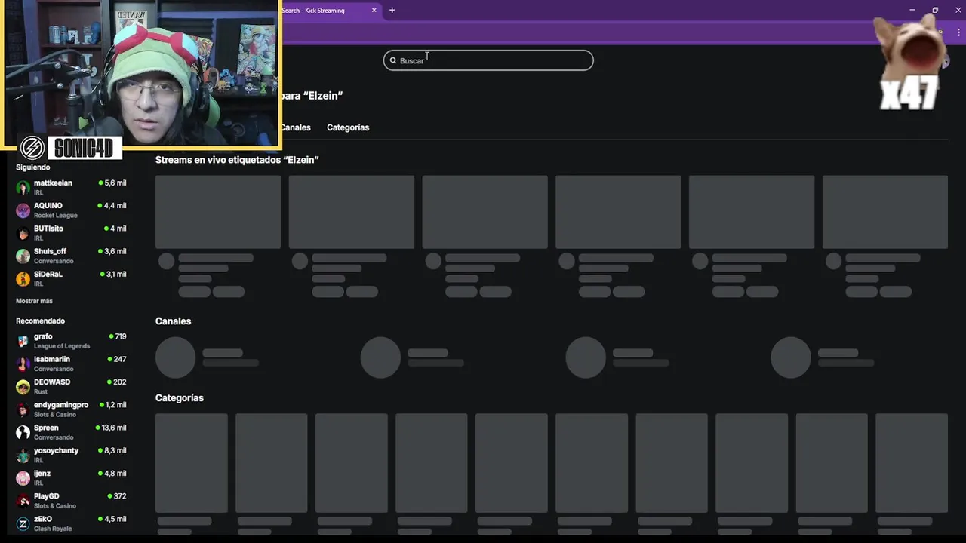
Task: Open DEOWASD channel avatar
Action: [23, 387]
